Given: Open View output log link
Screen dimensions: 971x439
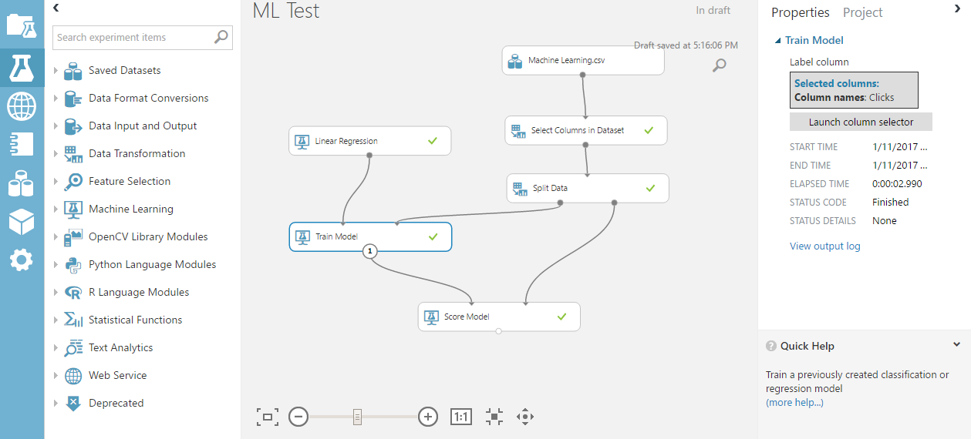Looking at the screenshot, I should click(x=824, y=246).
